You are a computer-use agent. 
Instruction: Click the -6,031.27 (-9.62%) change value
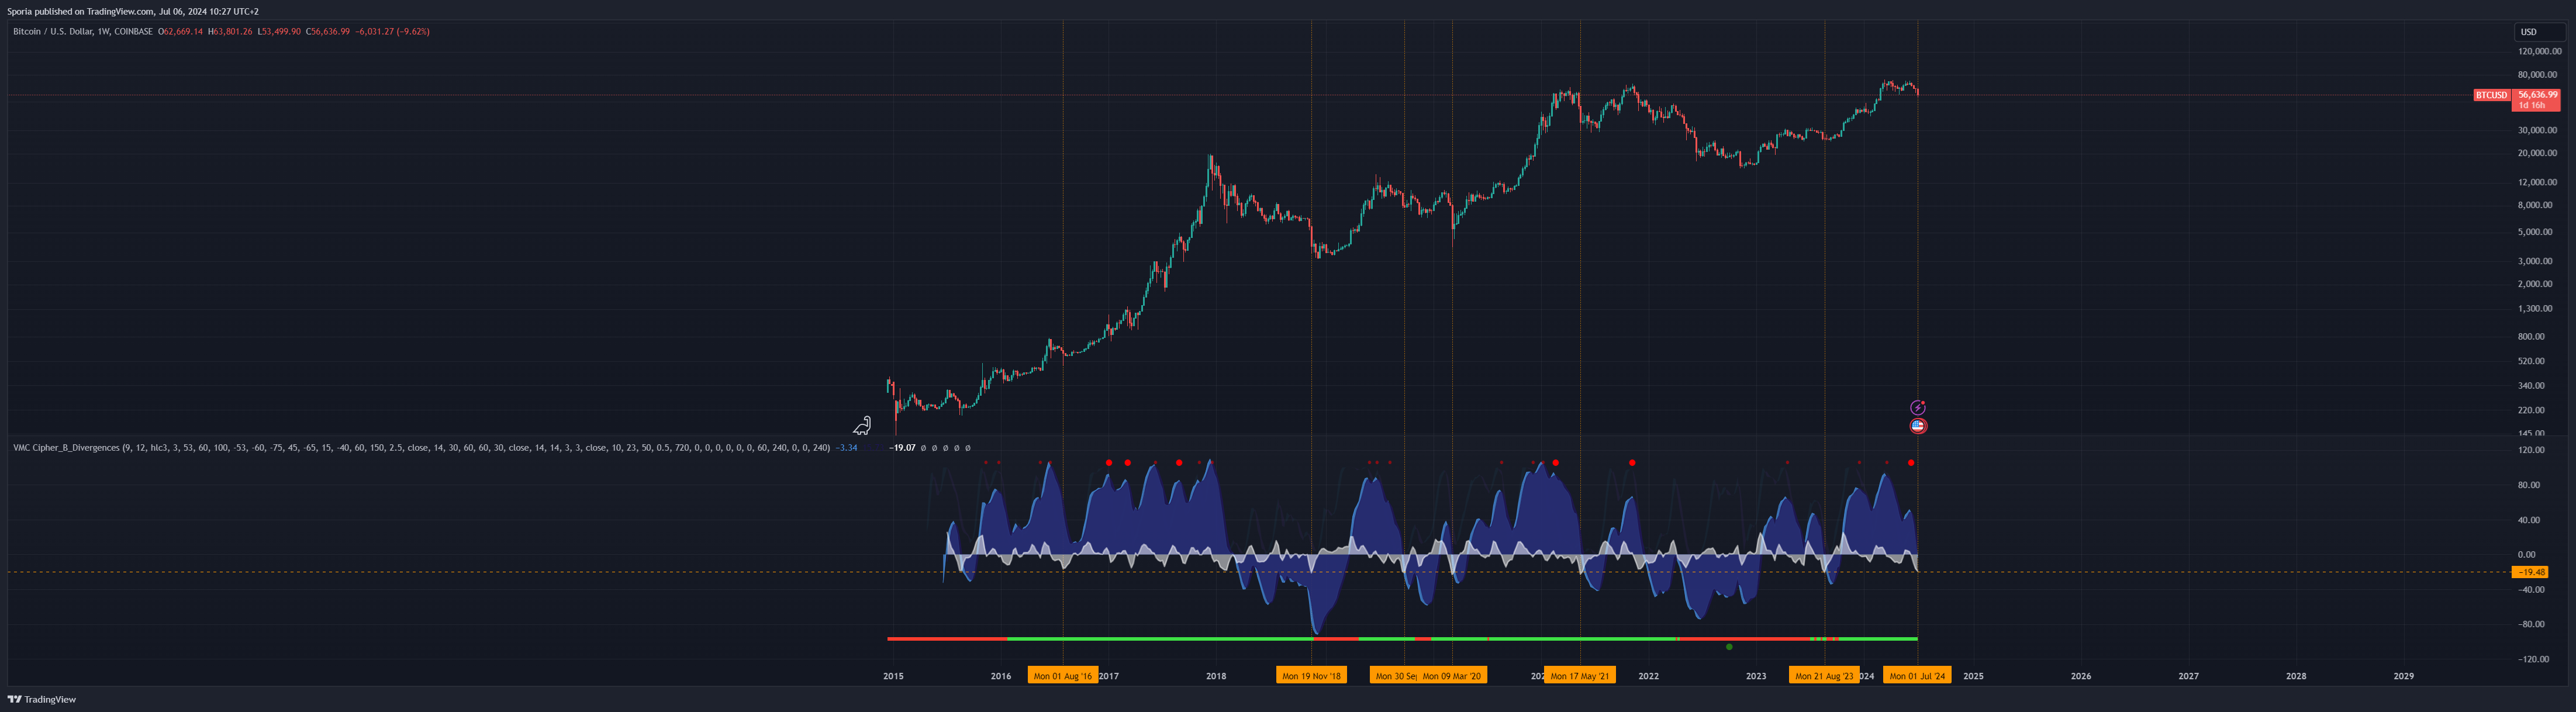392,32
